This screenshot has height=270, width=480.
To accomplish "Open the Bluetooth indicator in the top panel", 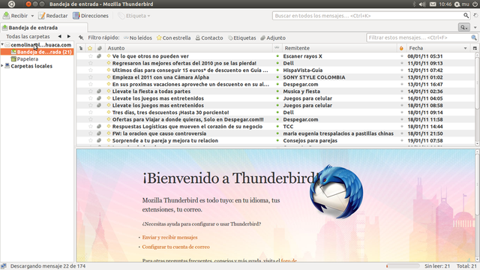I will click(414, 4).
